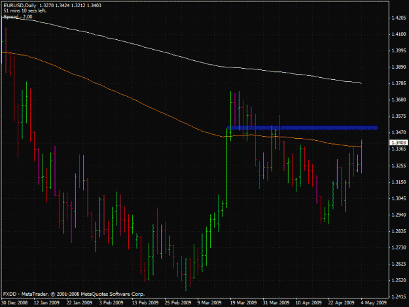Click the 1.2625 price scale label
The width and height of the screenshot is (409, 307).
point(399,264)
